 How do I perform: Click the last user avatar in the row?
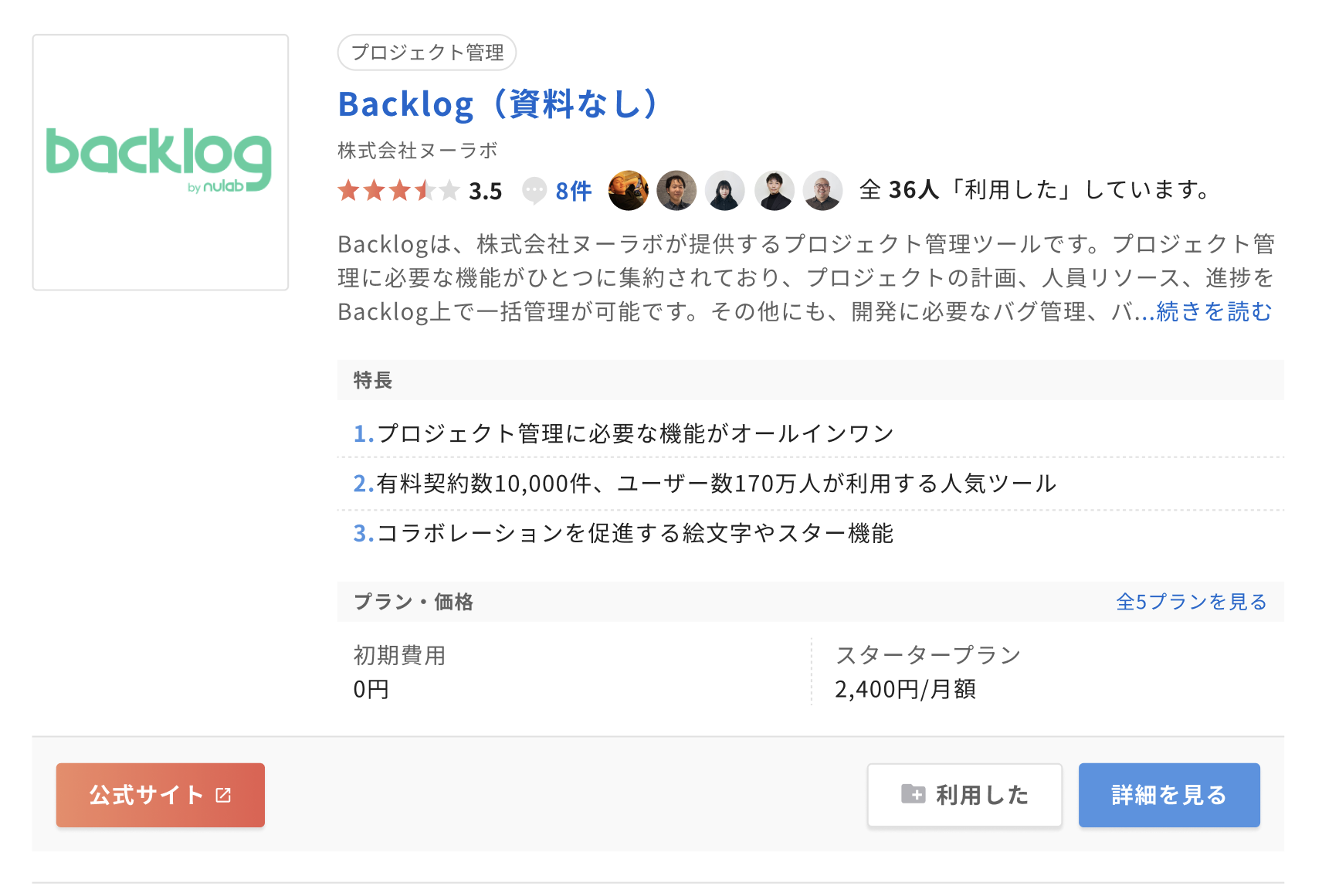pos(822,190)
